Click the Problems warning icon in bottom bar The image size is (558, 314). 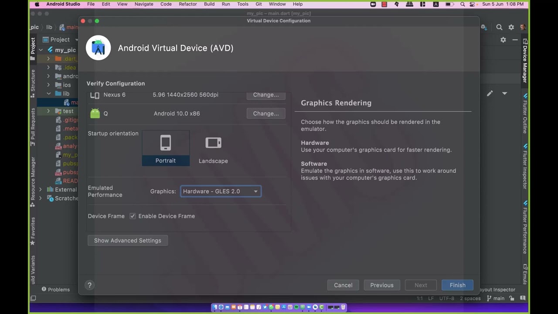tap(44, 289)
